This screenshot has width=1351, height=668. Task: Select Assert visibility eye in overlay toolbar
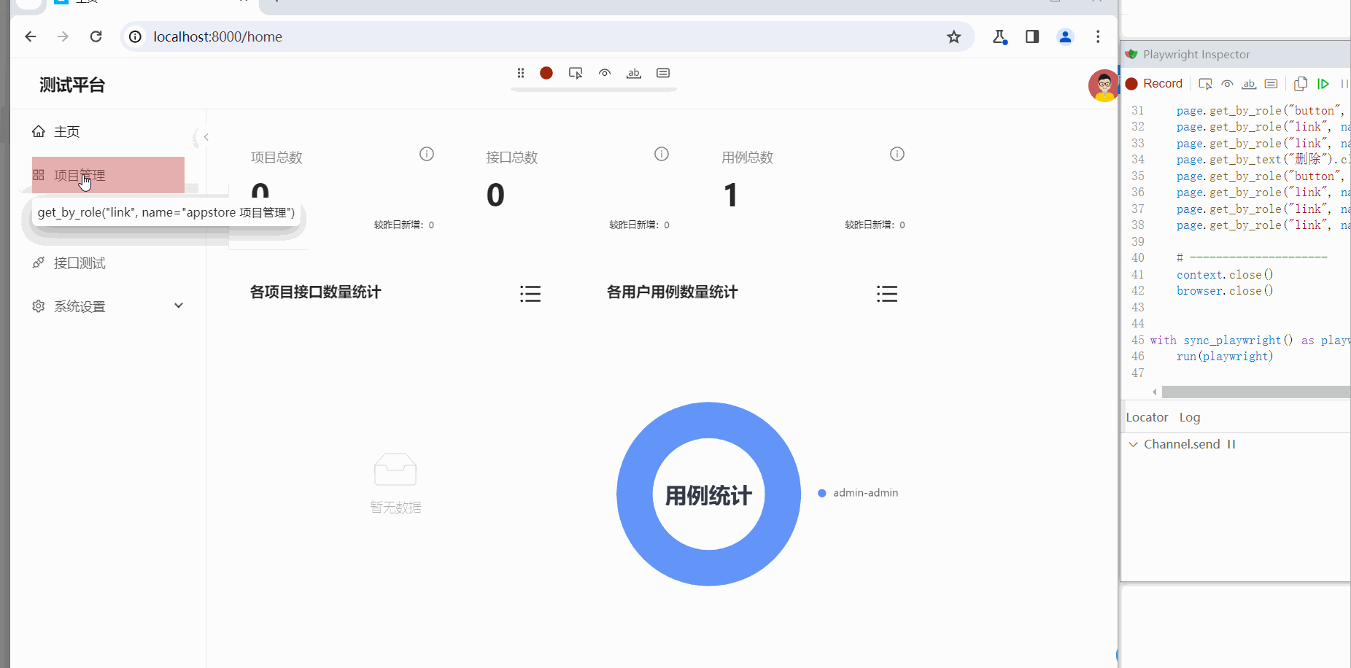(x=605, y=73)
